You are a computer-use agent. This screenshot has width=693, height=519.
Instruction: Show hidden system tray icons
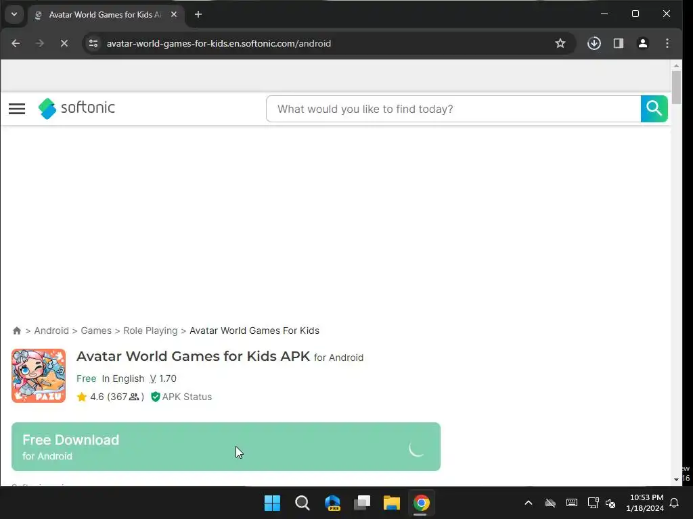(x=528, y=503)
